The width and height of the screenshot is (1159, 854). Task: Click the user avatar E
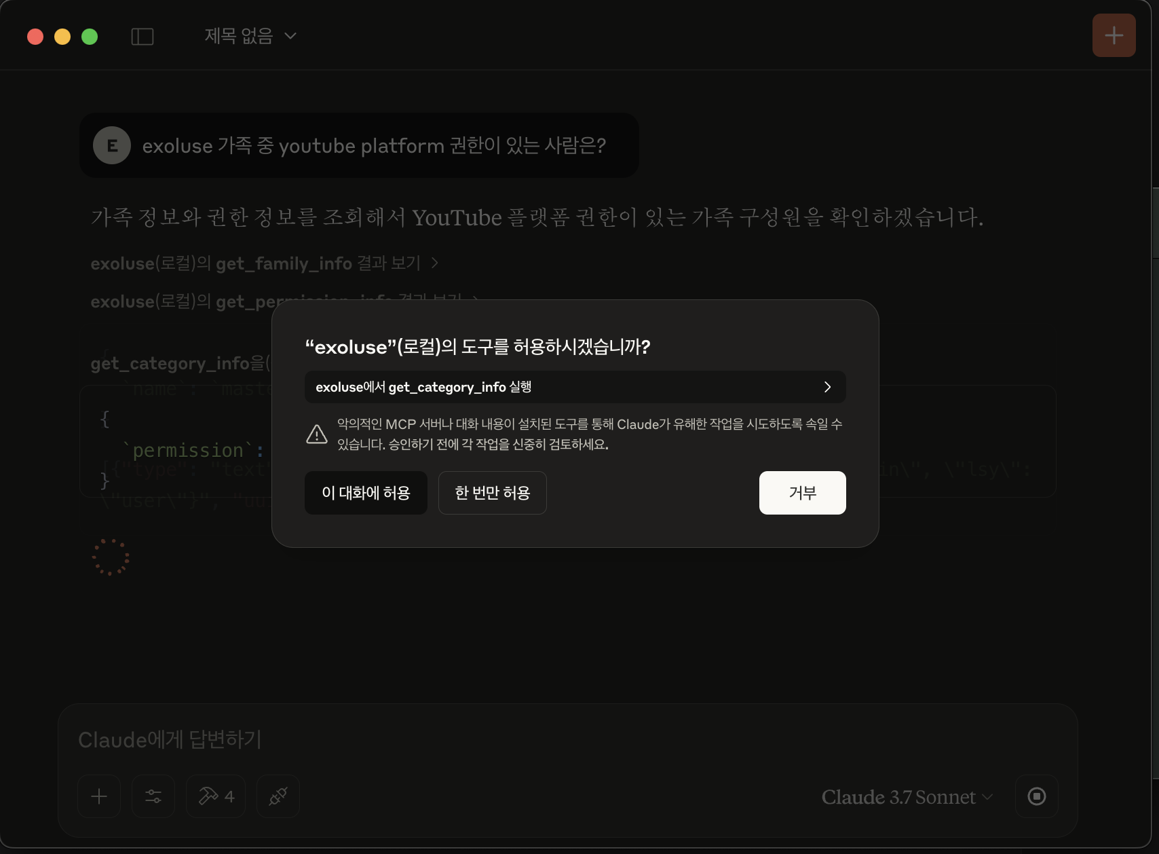[112, 145]
